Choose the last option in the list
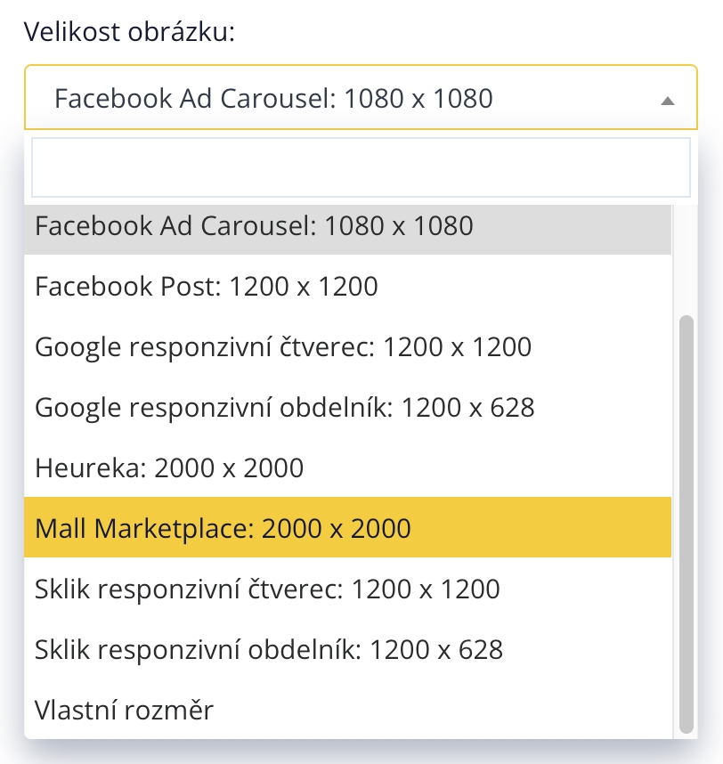 [x=125, y=710]
